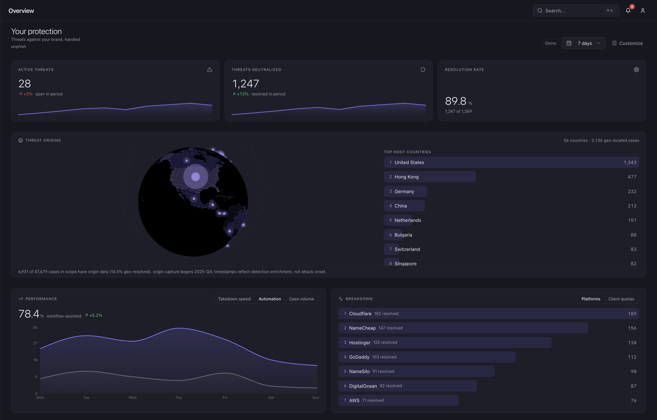Open the Hostinger platform row

489,343
